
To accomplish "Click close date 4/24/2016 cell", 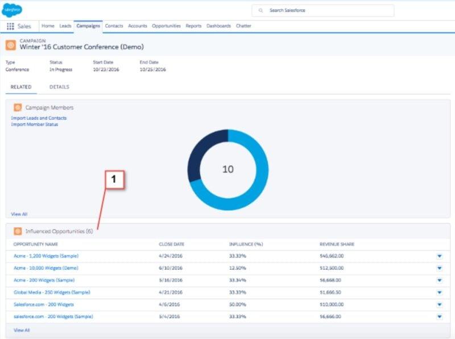I will point(171,256).
